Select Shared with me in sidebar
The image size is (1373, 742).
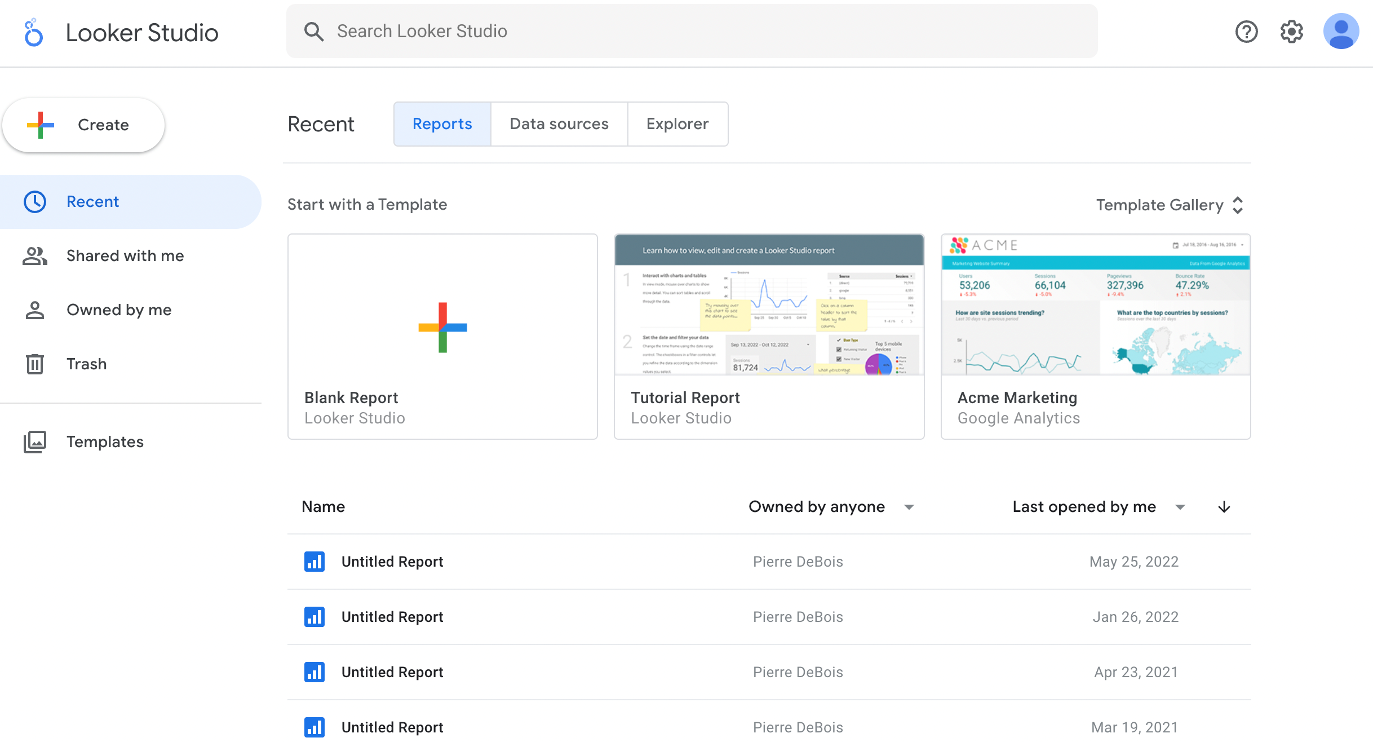[x=125, y=255]
